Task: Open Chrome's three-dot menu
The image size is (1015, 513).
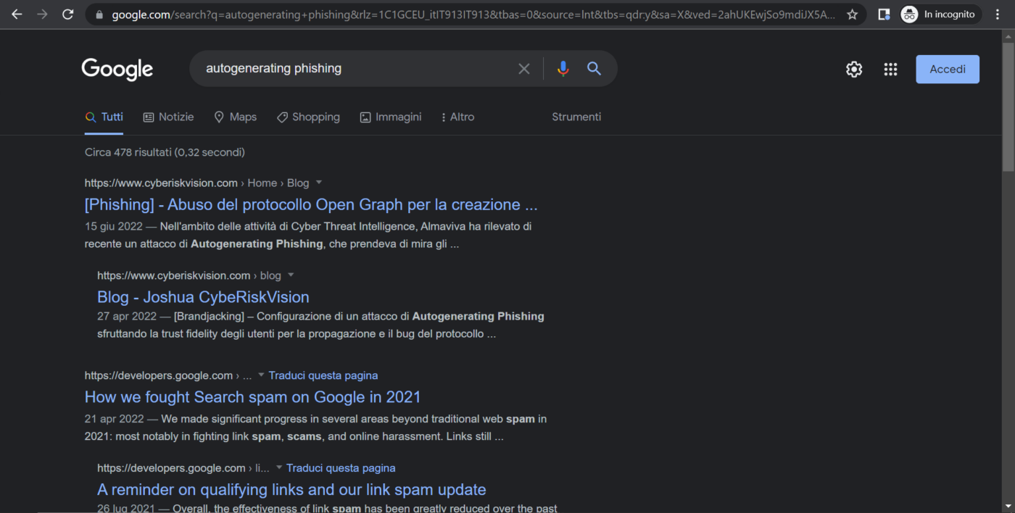Action: point(998,14)
